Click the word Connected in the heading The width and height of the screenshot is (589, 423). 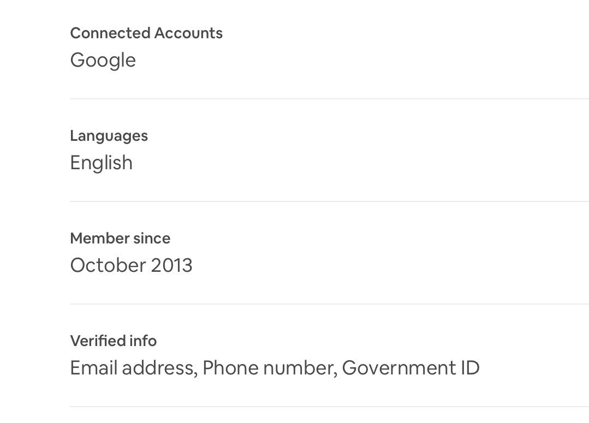pyautogui.click(x=110, y=33)
